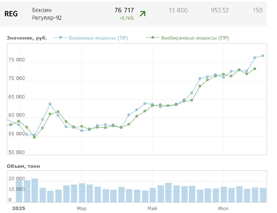Click the Май label on the time axis

click(152, 208)
